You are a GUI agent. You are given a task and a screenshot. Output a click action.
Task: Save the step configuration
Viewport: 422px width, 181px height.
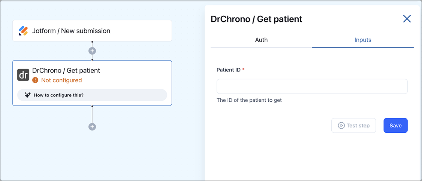point(395,126)
